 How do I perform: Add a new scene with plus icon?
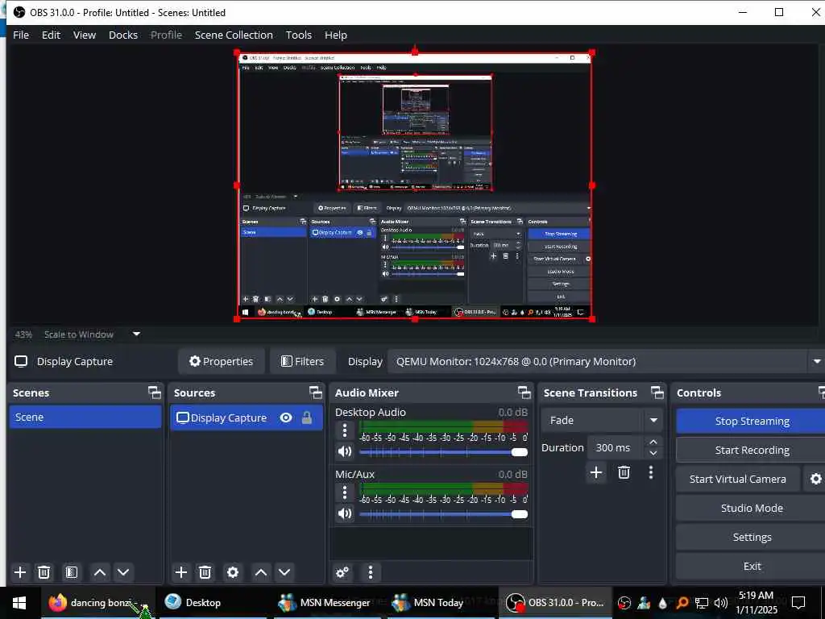[x=20, y=572]
